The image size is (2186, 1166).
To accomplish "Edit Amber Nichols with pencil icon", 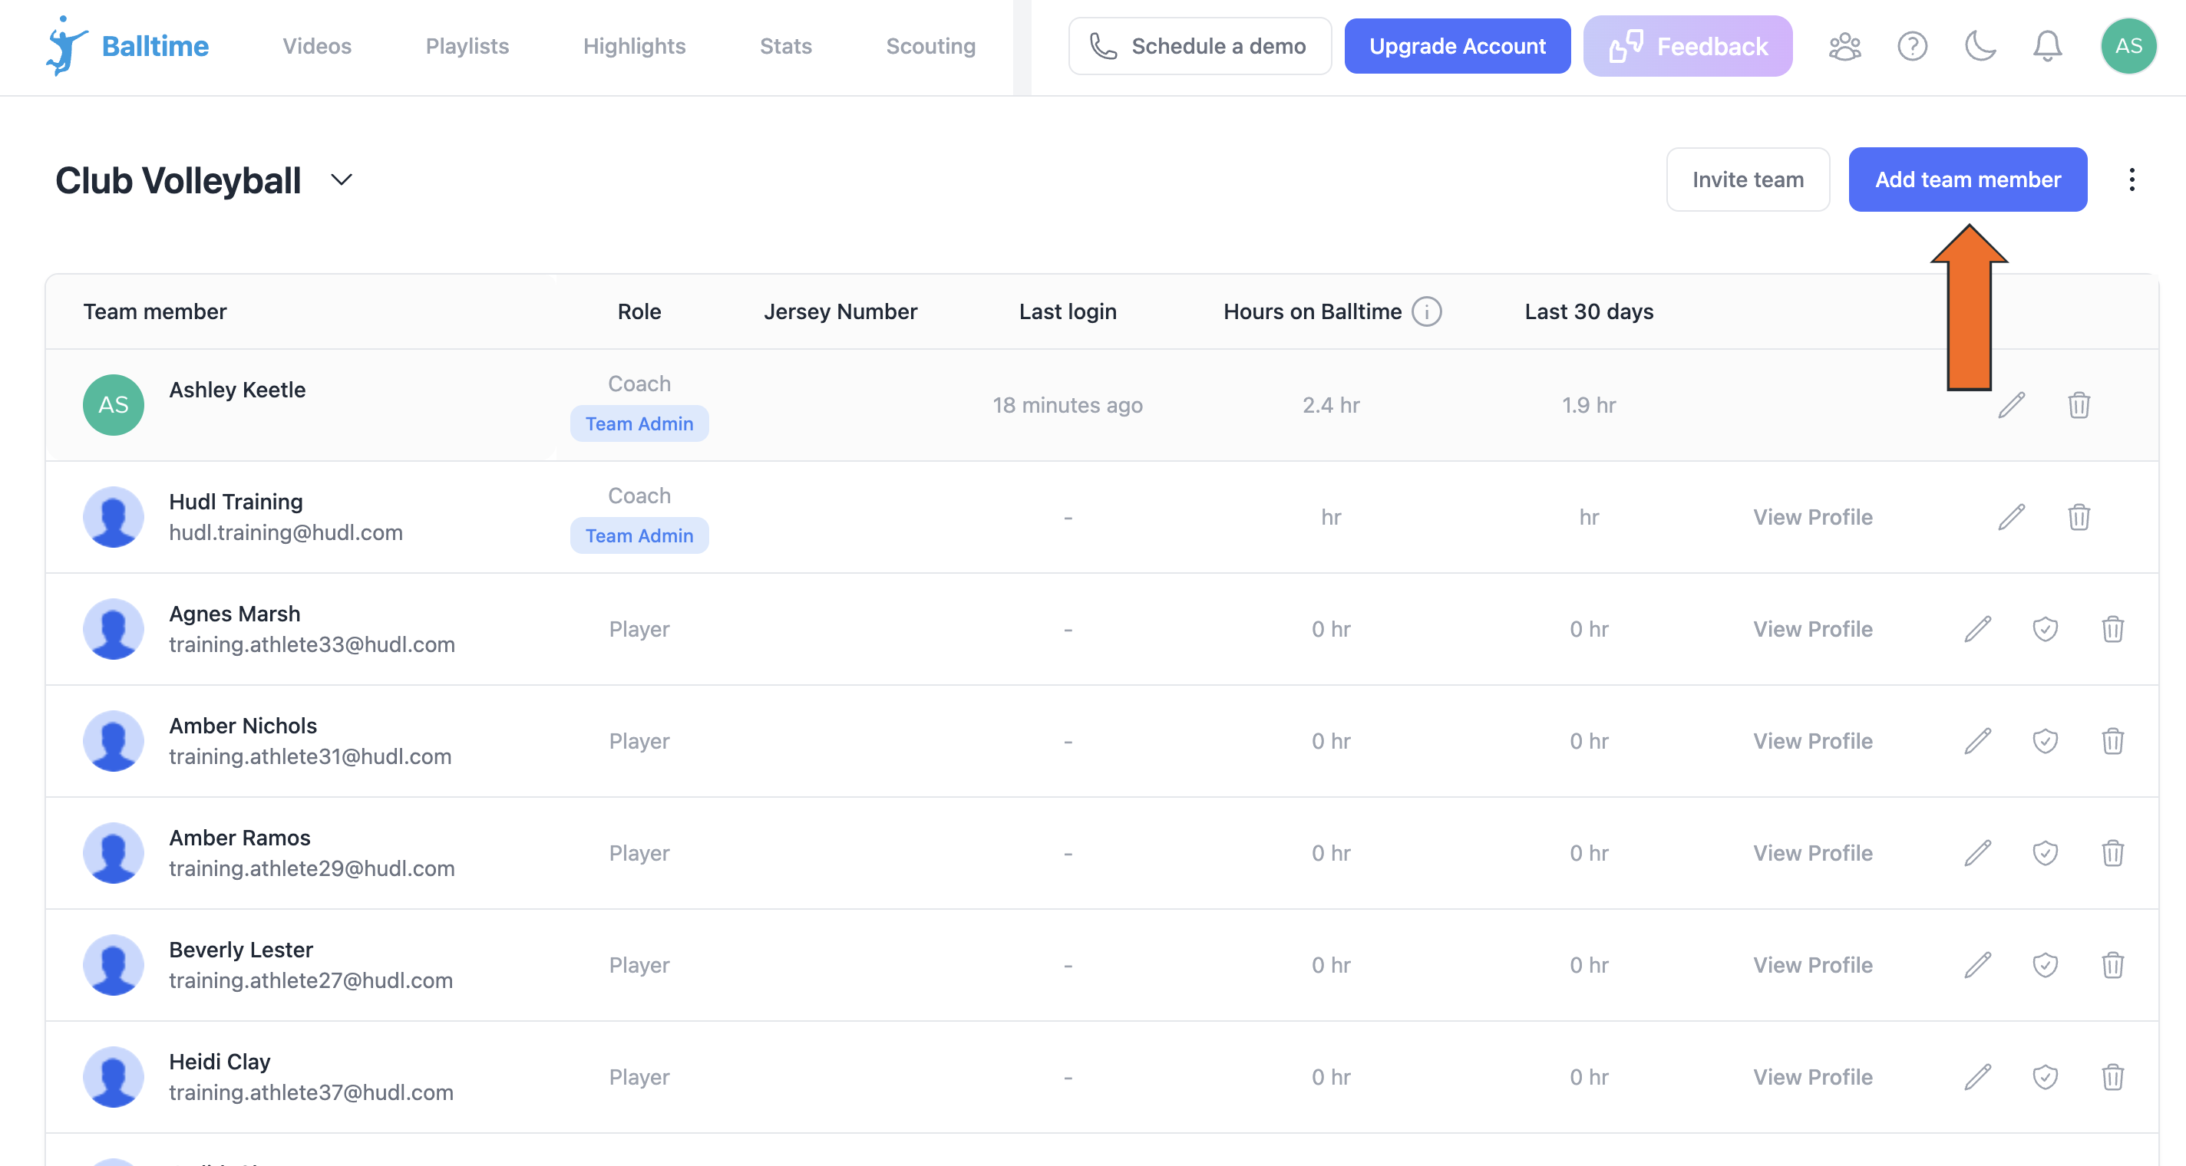I will tap(1977, 741).
